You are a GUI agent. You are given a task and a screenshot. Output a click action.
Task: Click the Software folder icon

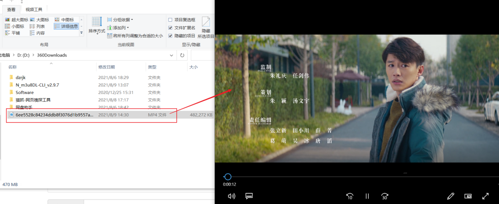tap(12, 93)
